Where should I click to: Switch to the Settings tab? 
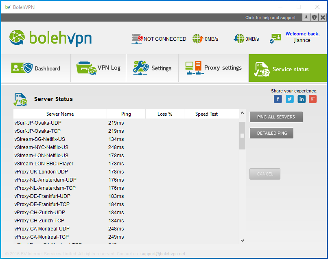(x=152, y=68)
